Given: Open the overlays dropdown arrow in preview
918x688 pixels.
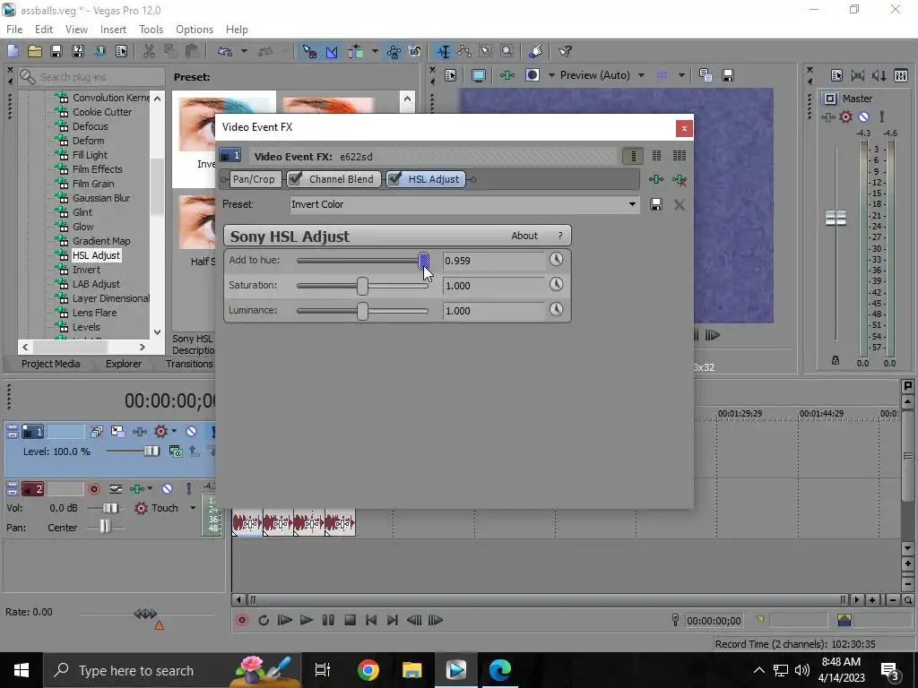Looking at the screenshot, I should [x=681, y=75].
